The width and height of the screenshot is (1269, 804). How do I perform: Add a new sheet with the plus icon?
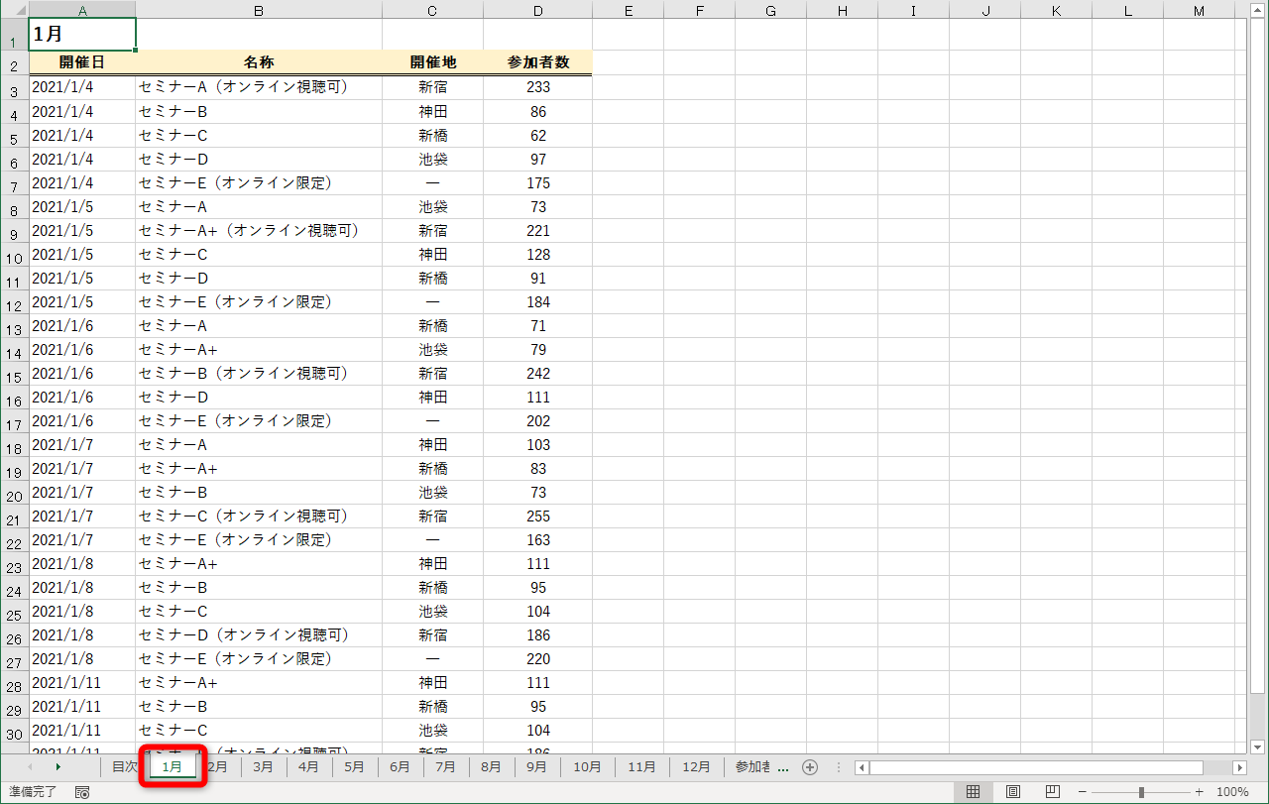click(811, 766)
